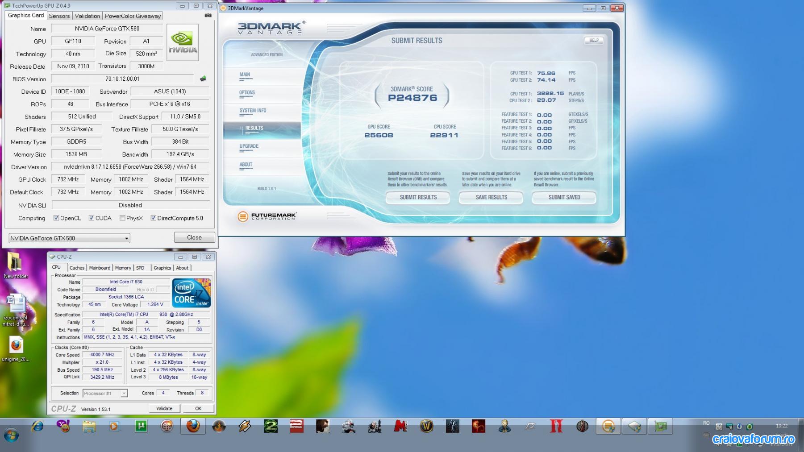The width and height of the screenshot is (804, 452).
Task: Open the New folder desktop icon
Action: (16, 265)
